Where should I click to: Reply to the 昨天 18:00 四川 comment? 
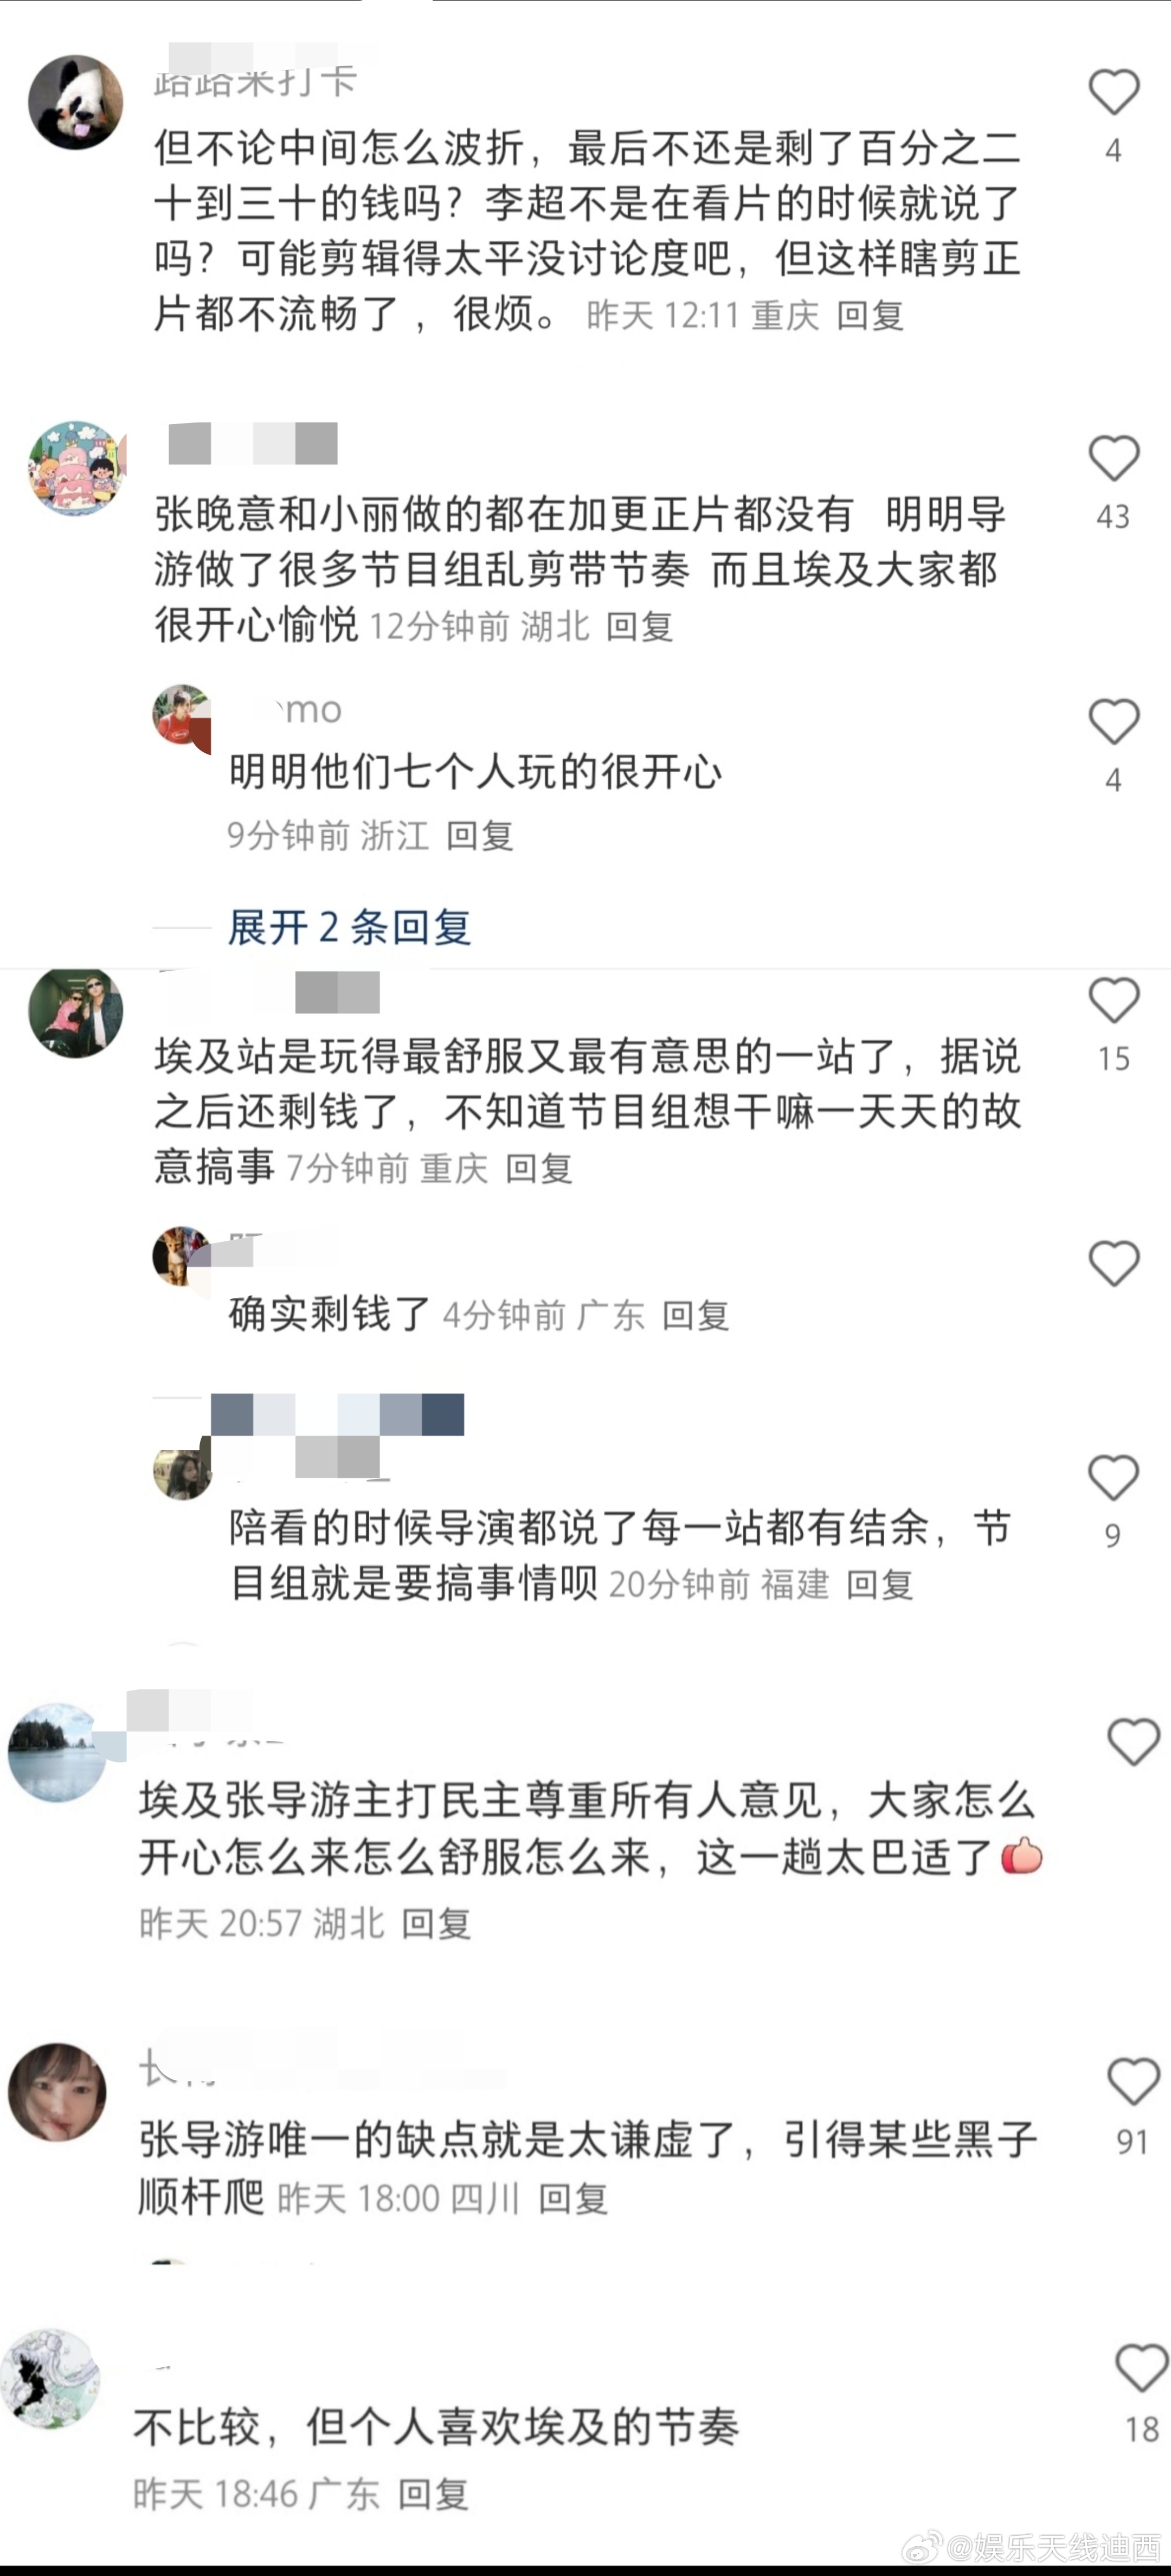[573, 2198]
